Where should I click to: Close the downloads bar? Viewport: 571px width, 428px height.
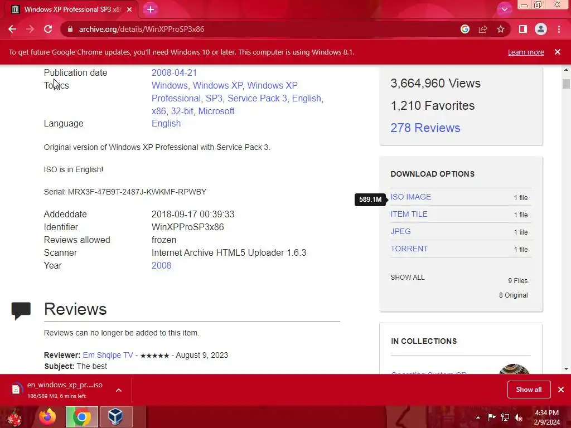coord(561,390)
